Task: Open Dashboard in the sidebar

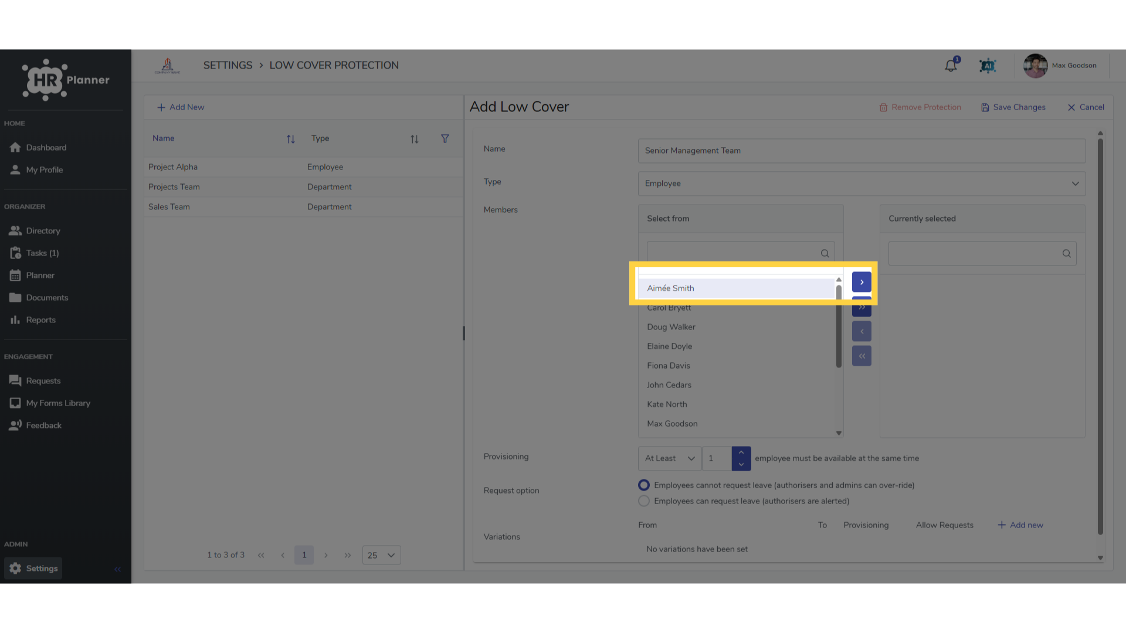Action: click(38, 148)
